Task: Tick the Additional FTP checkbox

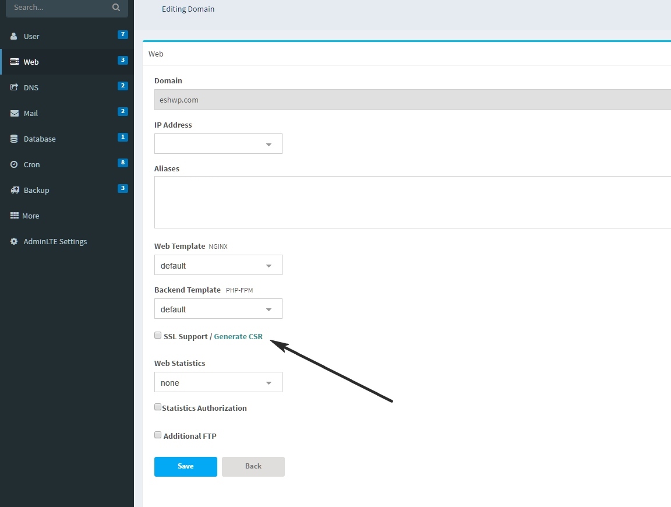Action: [158, 435]
